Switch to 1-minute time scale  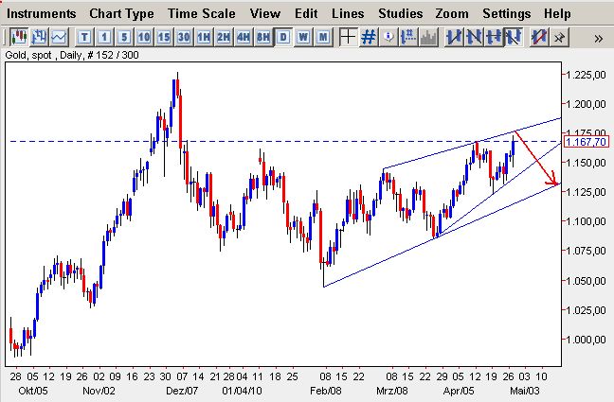[104, 38]
